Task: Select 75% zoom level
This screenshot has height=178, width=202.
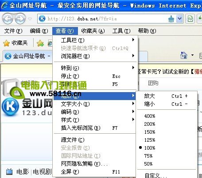Action: 167,156
